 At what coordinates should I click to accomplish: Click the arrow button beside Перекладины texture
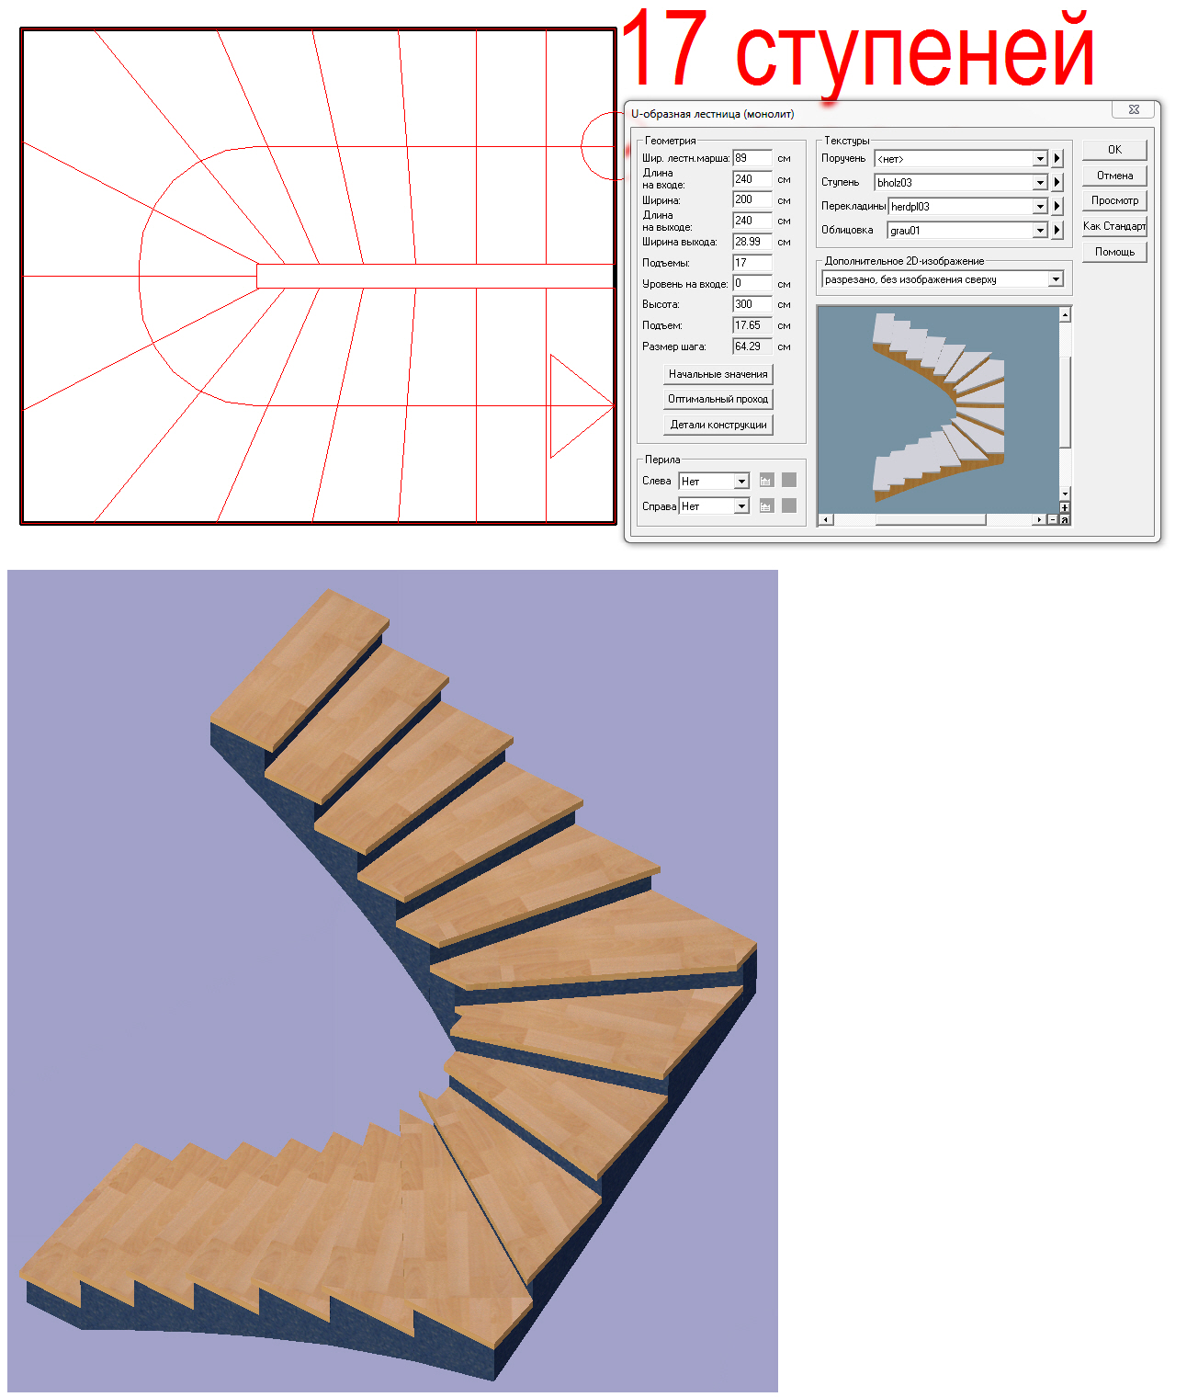[x=1057, y=206]
